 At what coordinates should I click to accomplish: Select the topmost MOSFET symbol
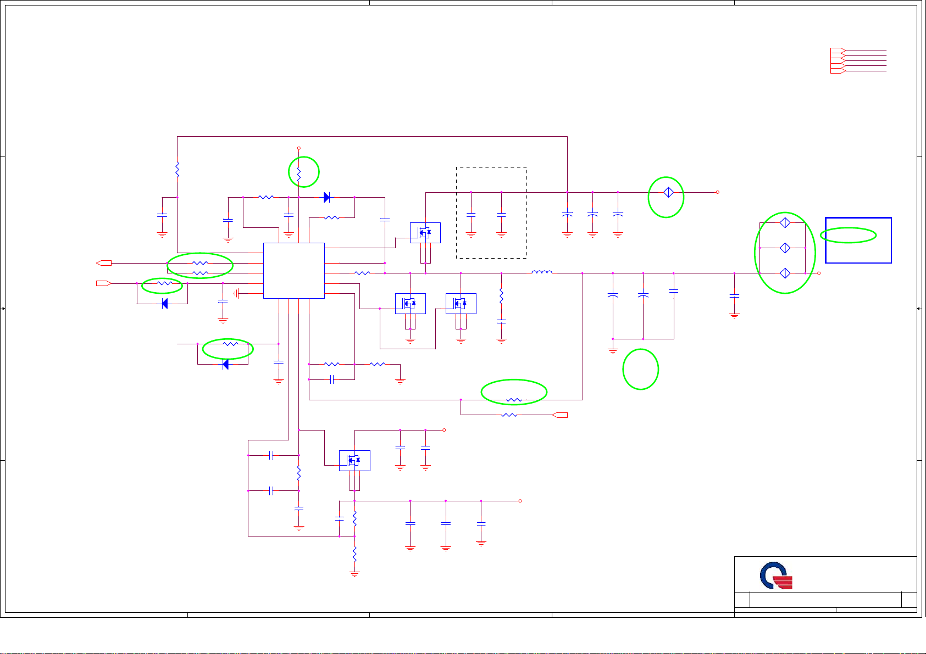coord(425,233)
